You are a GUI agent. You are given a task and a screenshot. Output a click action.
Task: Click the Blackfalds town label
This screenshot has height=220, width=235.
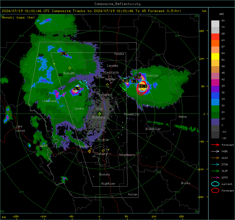click(111, 72)
